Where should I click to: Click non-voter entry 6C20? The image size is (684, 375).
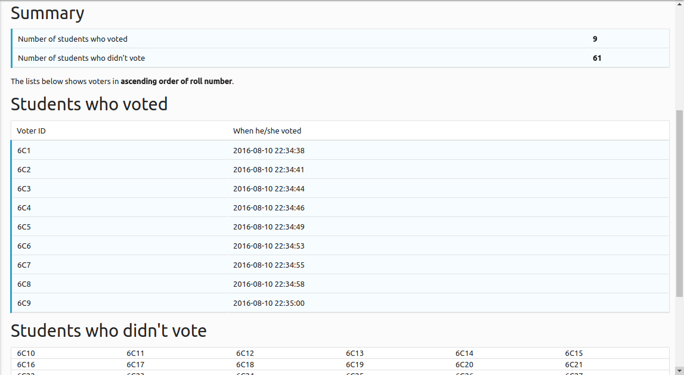pos(464,364)
